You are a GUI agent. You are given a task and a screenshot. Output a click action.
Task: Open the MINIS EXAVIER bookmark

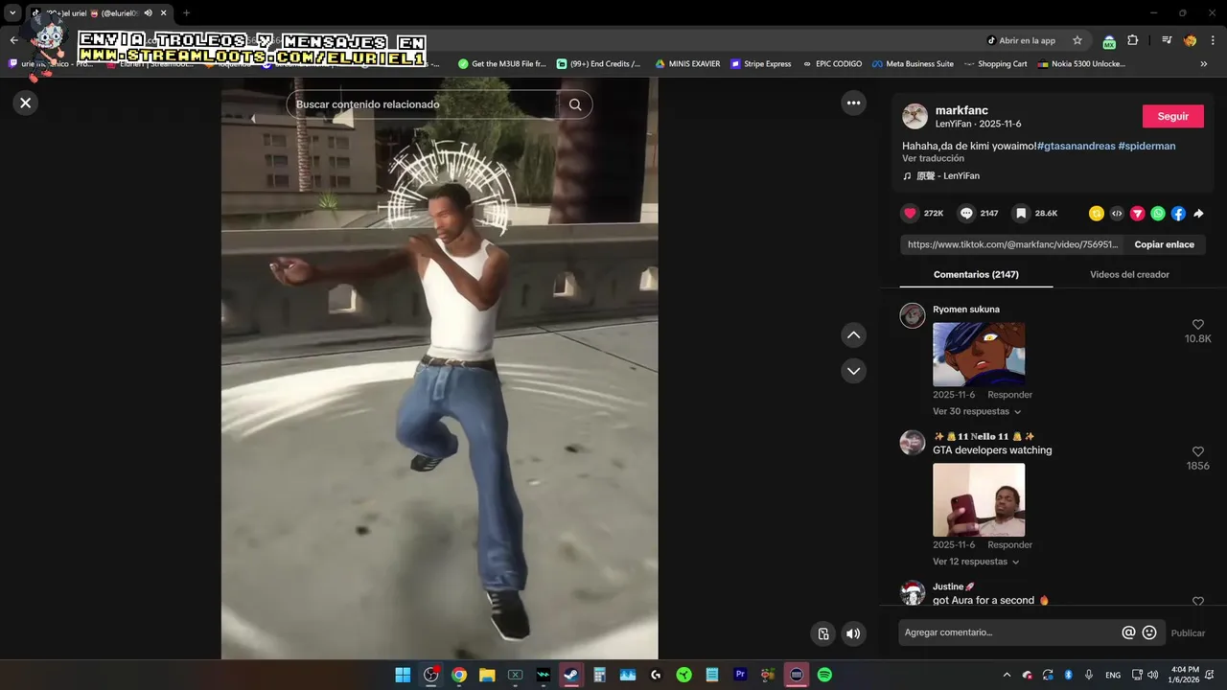tap(687, 64)
